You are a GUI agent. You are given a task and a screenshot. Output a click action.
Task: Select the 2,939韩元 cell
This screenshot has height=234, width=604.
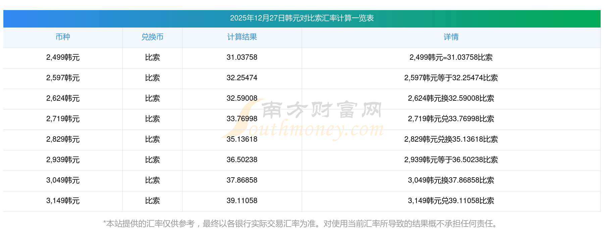click(x=63, y=160)
